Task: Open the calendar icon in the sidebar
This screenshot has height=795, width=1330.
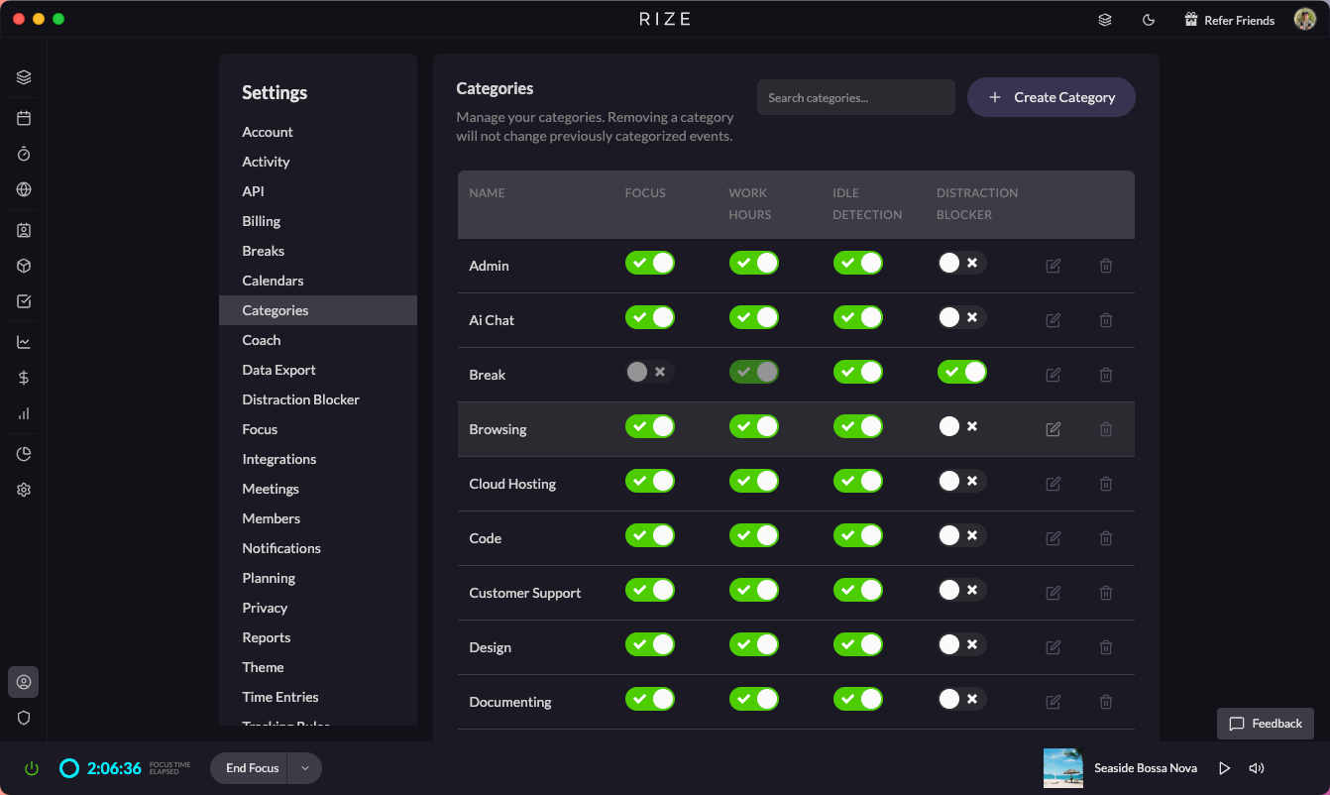Action: tap(24, 117)
